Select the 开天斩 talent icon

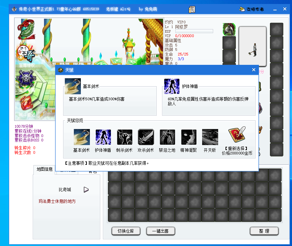(x=210, y=137)
